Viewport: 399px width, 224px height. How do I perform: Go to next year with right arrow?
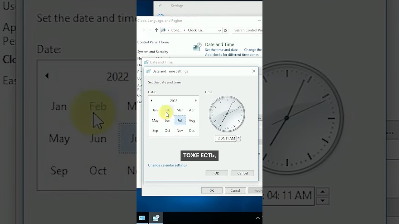click(x=196, y=100)
